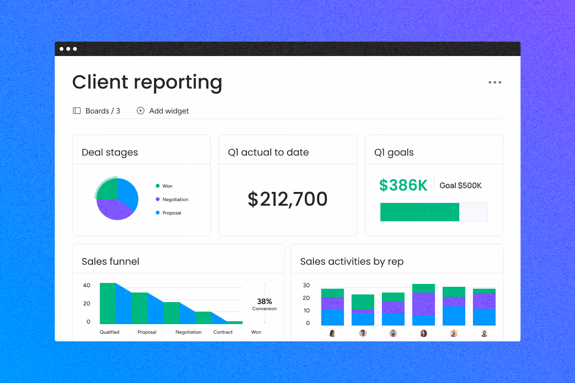Image resolution: width=575 pixels, height=383 pixels.
Task: Click the Boards panel icon
Action: [77, 111]
